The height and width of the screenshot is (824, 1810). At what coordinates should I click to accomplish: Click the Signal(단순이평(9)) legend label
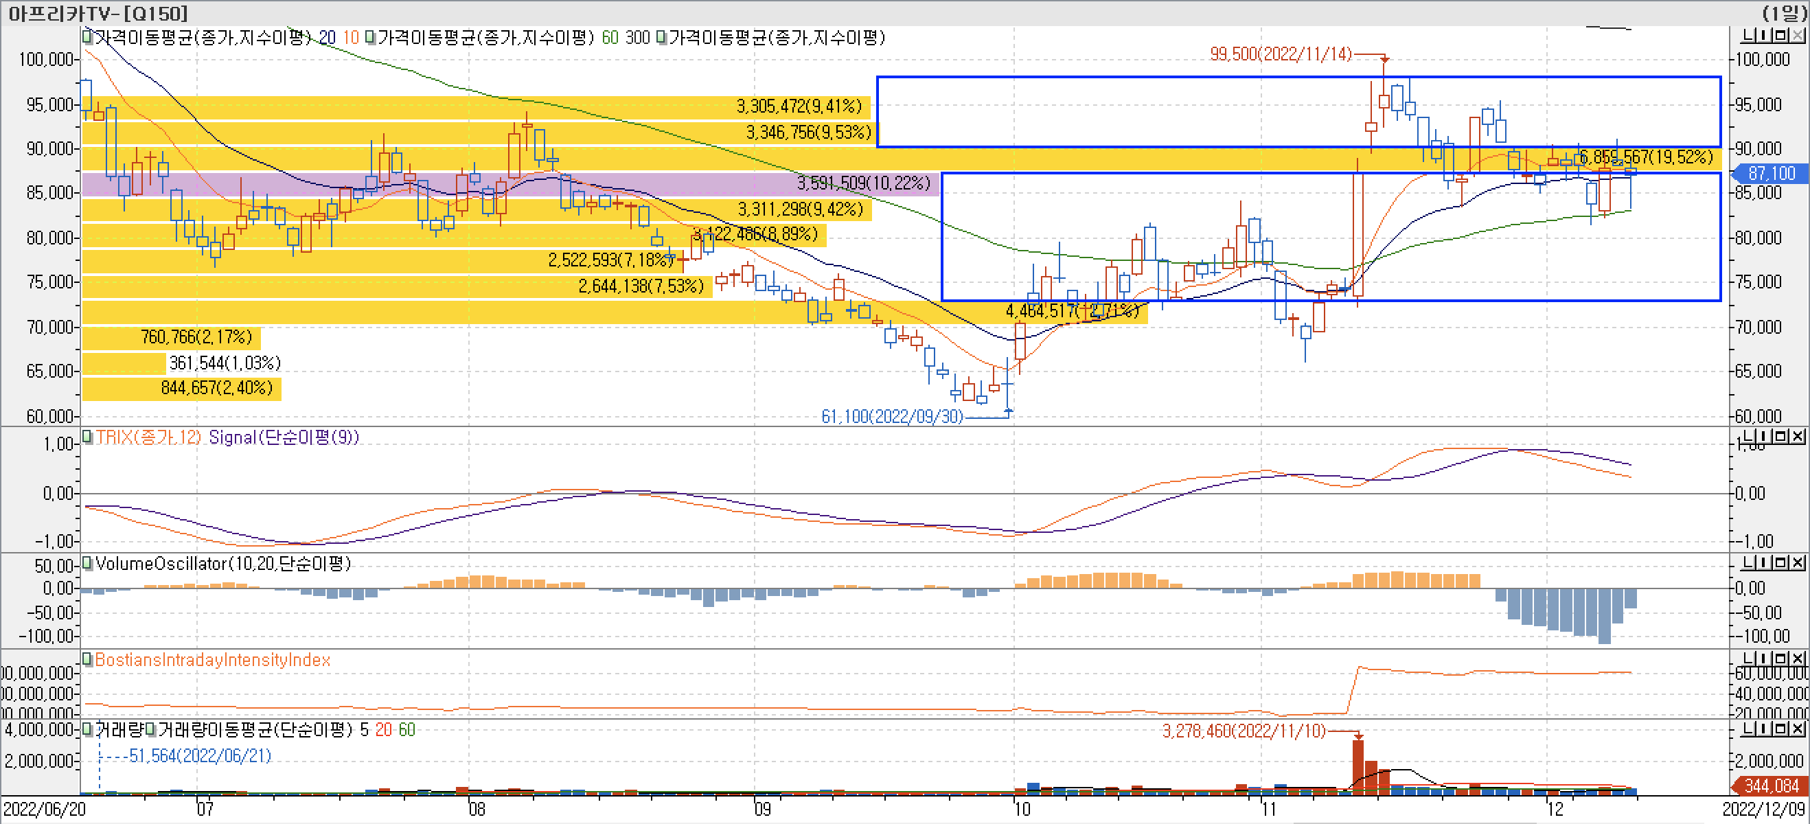pos(283,437)
